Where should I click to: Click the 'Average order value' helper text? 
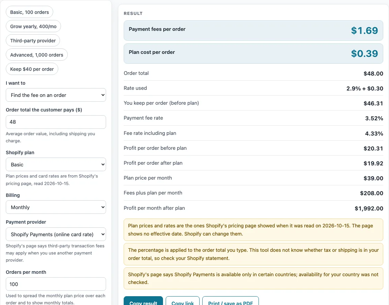pyautogui.click(x=50, y=137)
